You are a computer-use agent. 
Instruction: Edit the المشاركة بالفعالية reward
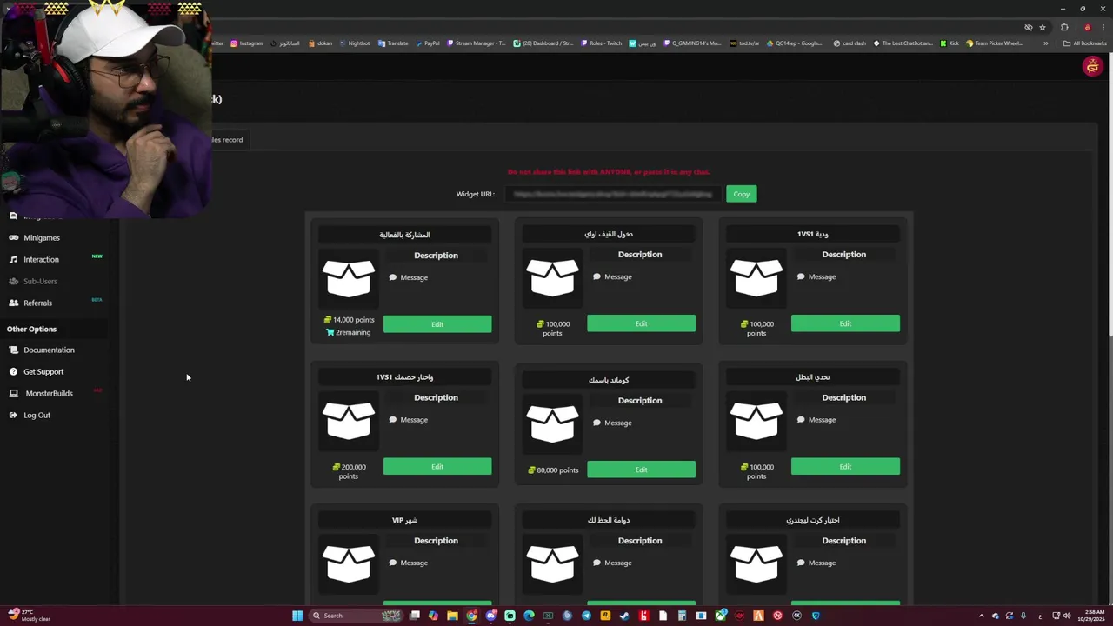[437, 324]
